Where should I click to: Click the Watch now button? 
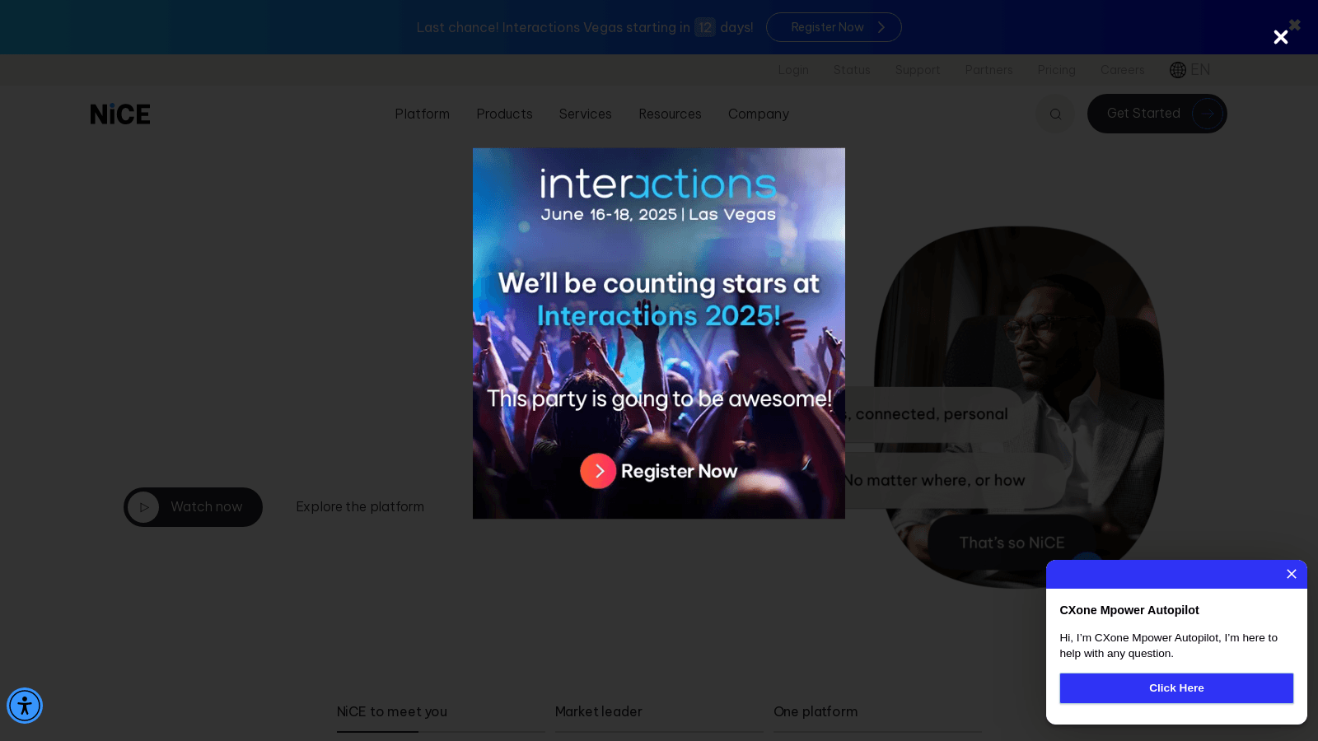193,507
